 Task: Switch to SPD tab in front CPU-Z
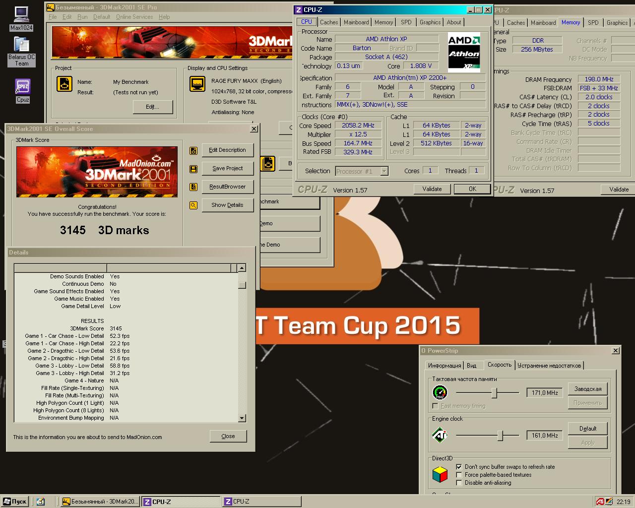(406, 22)
